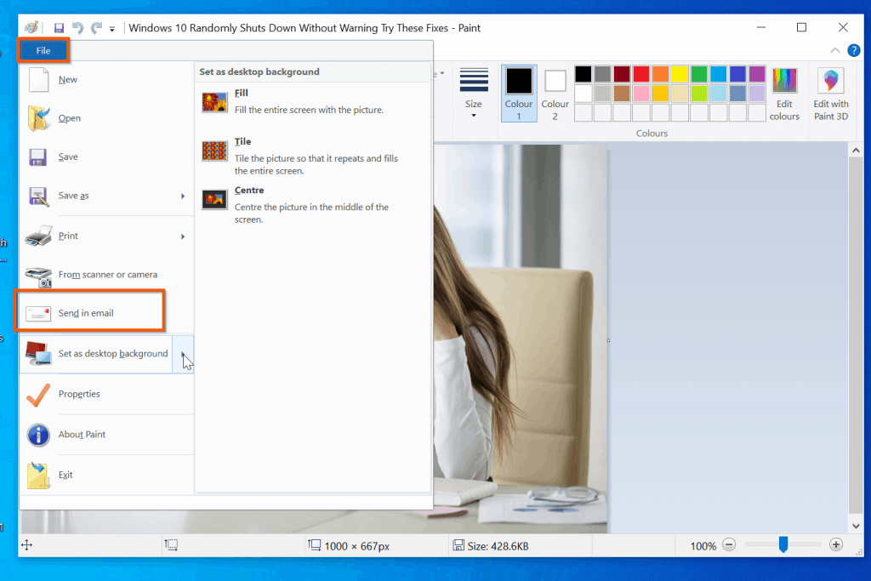Viewport: 871px width, 581px height.
Task: Select Save as in the File menu
Action: pyautogui.click(x=97, y=196)
